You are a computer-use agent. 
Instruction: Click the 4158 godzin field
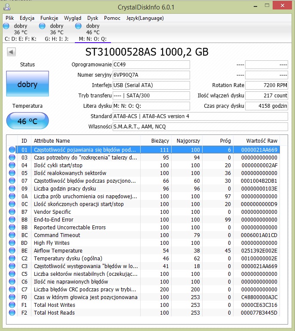pyautogui.click(x=267, y=106)
